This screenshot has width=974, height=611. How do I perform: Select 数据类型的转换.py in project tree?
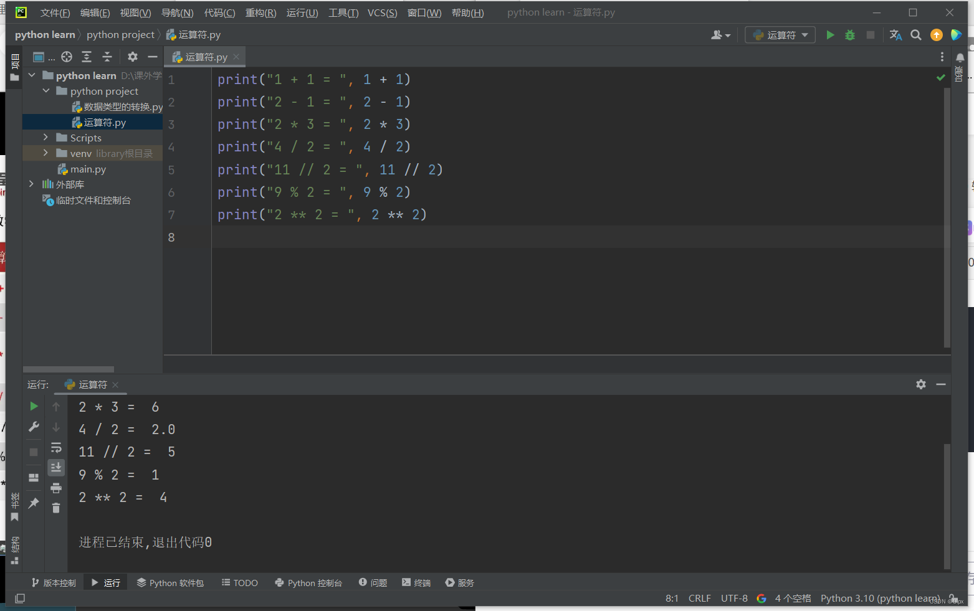click(117, 107)
